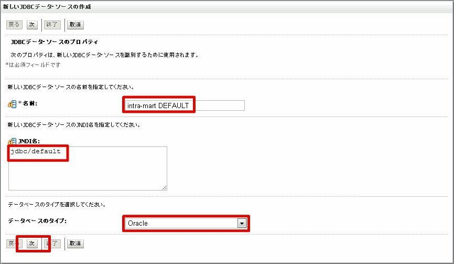
Task: Click the top 次 (Next) button
Action: 32,25
